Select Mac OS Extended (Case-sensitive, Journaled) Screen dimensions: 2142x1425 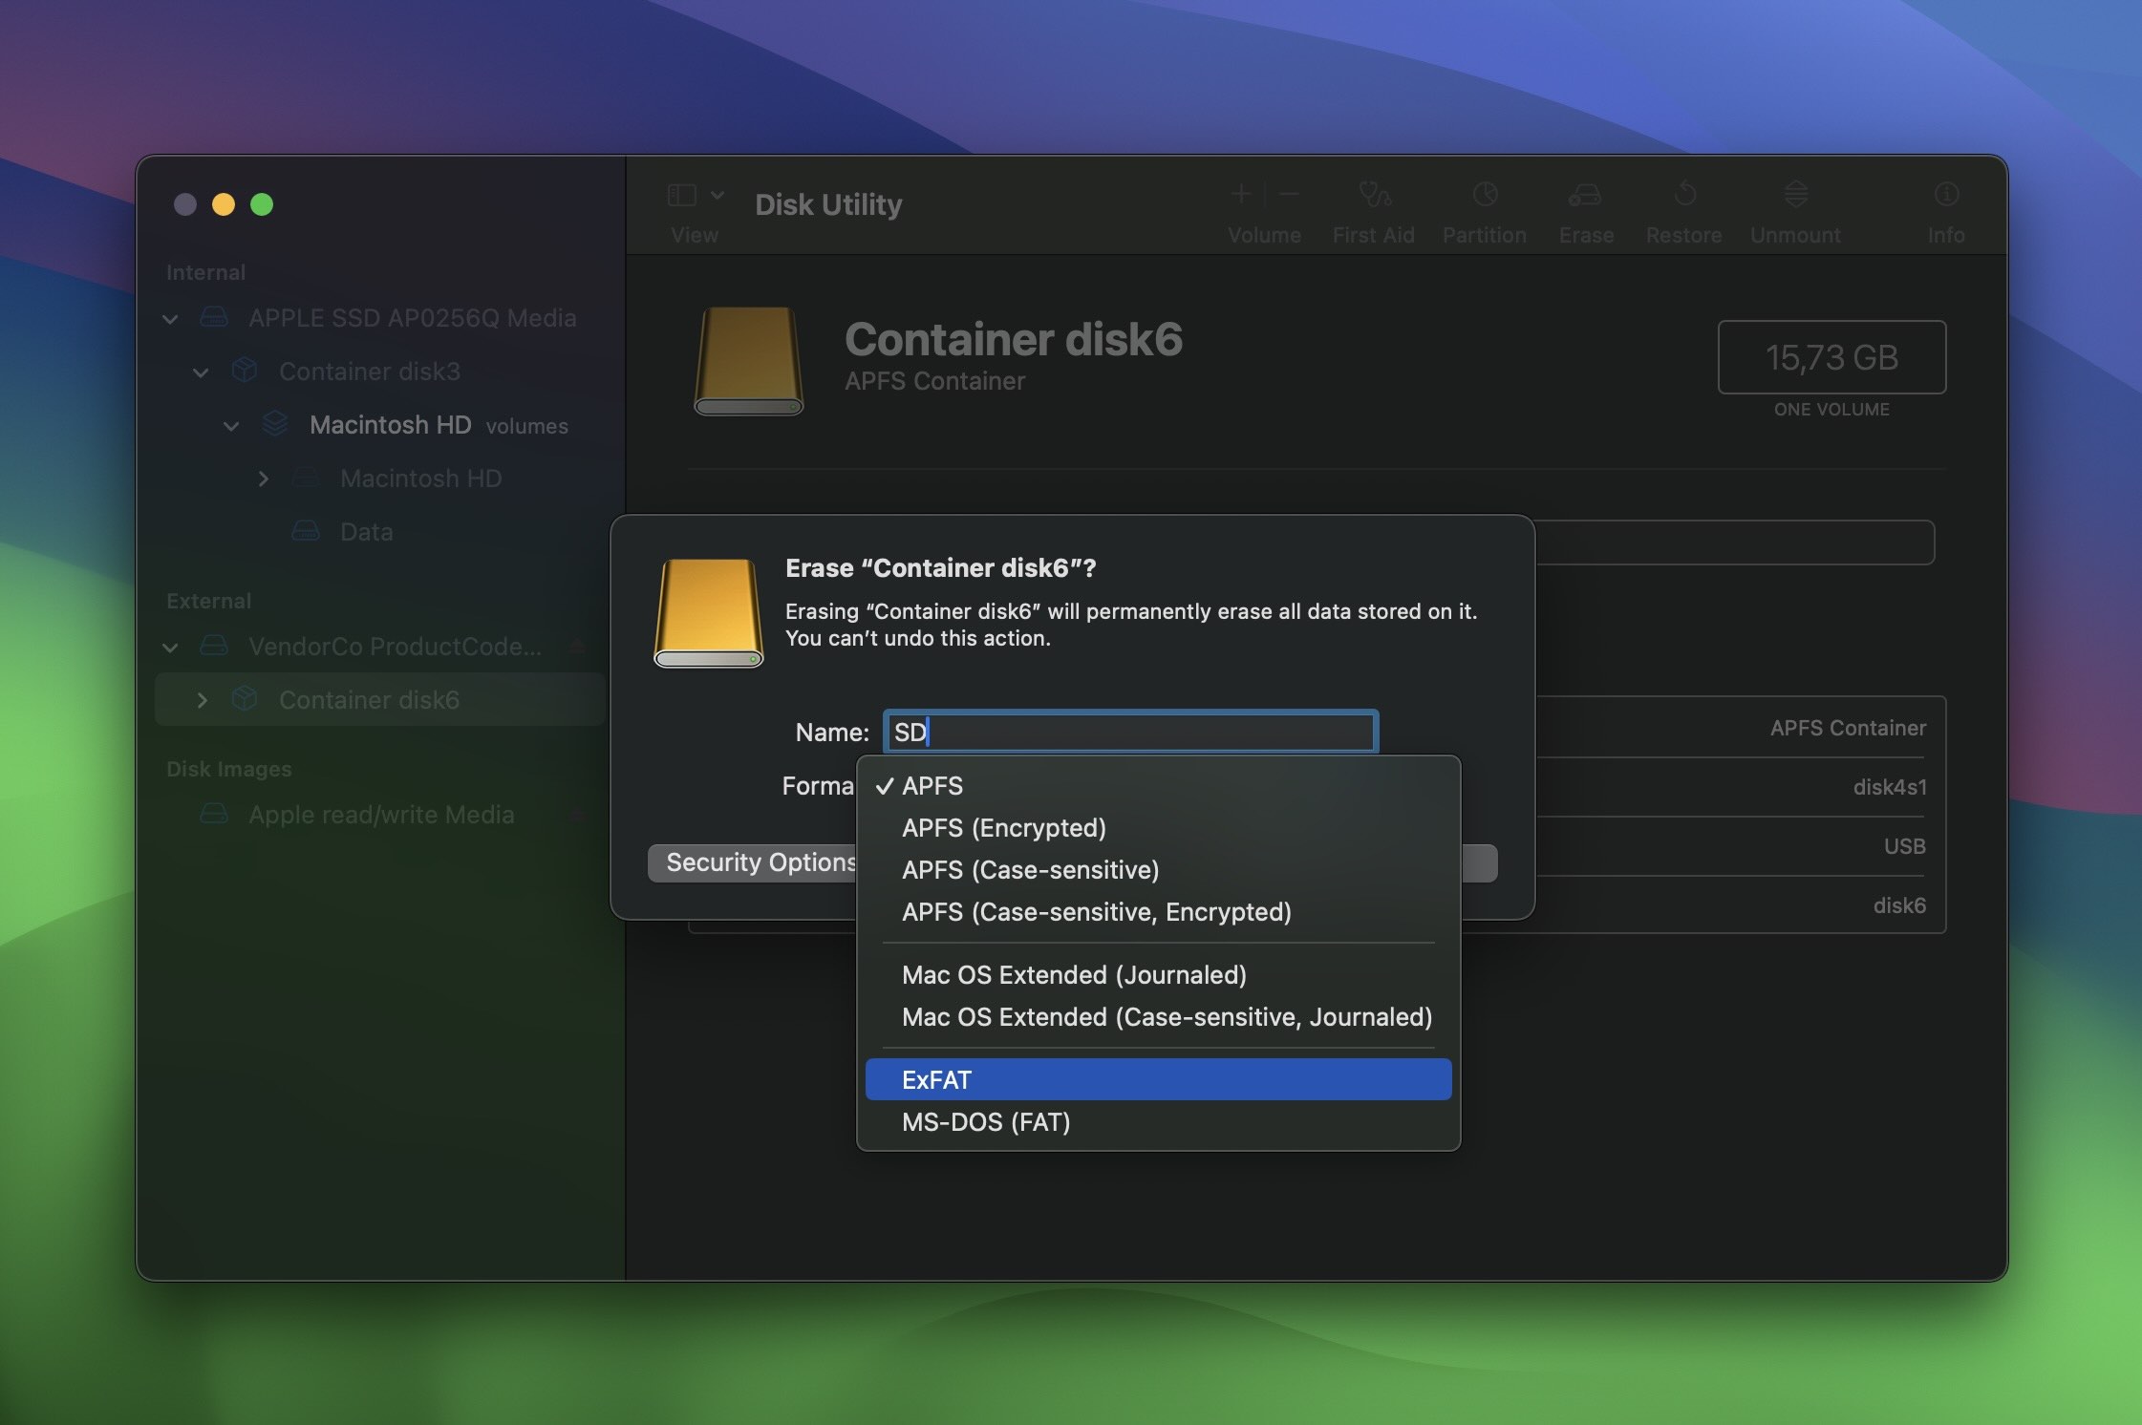(1158, 1016)
